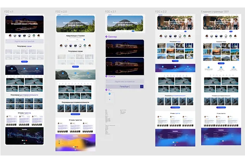Viewport: 245px width, 163px height.
Task: Click the tourists hero banner in ГСС v.2.2
Action: [175, 23]
